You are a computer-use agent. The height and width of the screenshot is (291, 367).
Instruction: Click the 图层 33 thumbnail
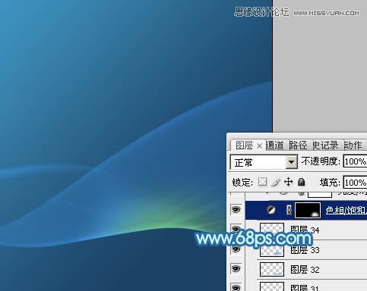coord(272,249)
